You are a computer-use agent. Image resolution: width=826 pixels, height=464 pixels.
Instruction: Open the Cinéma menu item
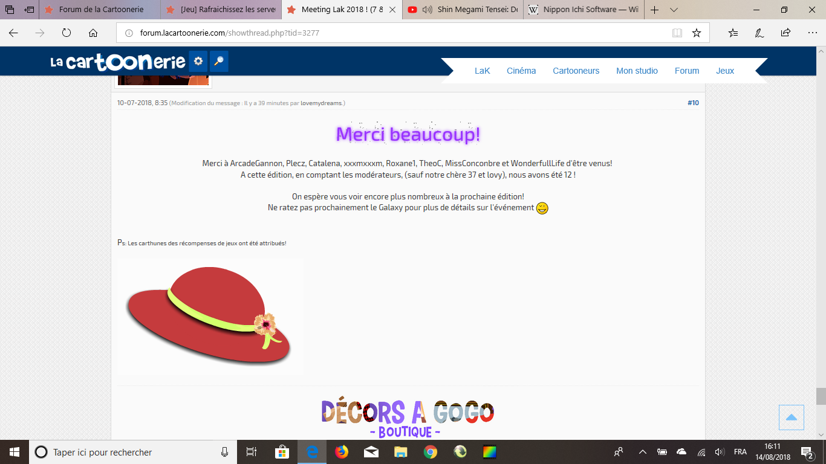point(521,71)
